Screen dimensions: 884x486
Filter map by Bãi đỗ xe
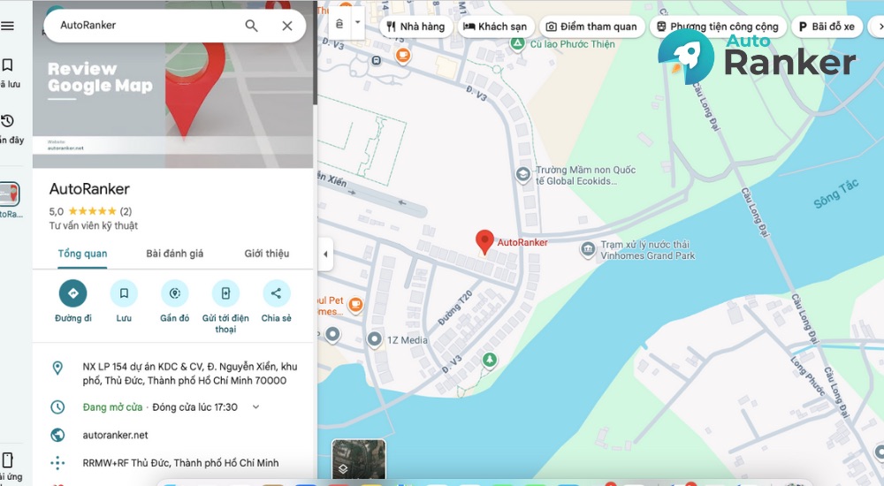coord(827,27)
